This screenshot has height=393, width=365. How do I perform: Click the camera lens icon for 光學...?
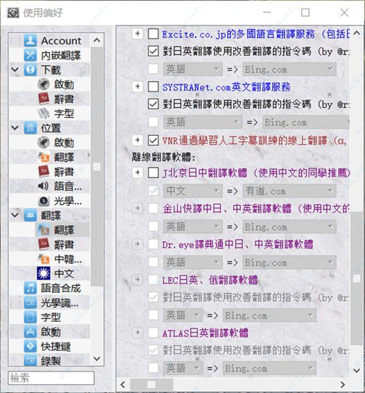coord(44,200)
